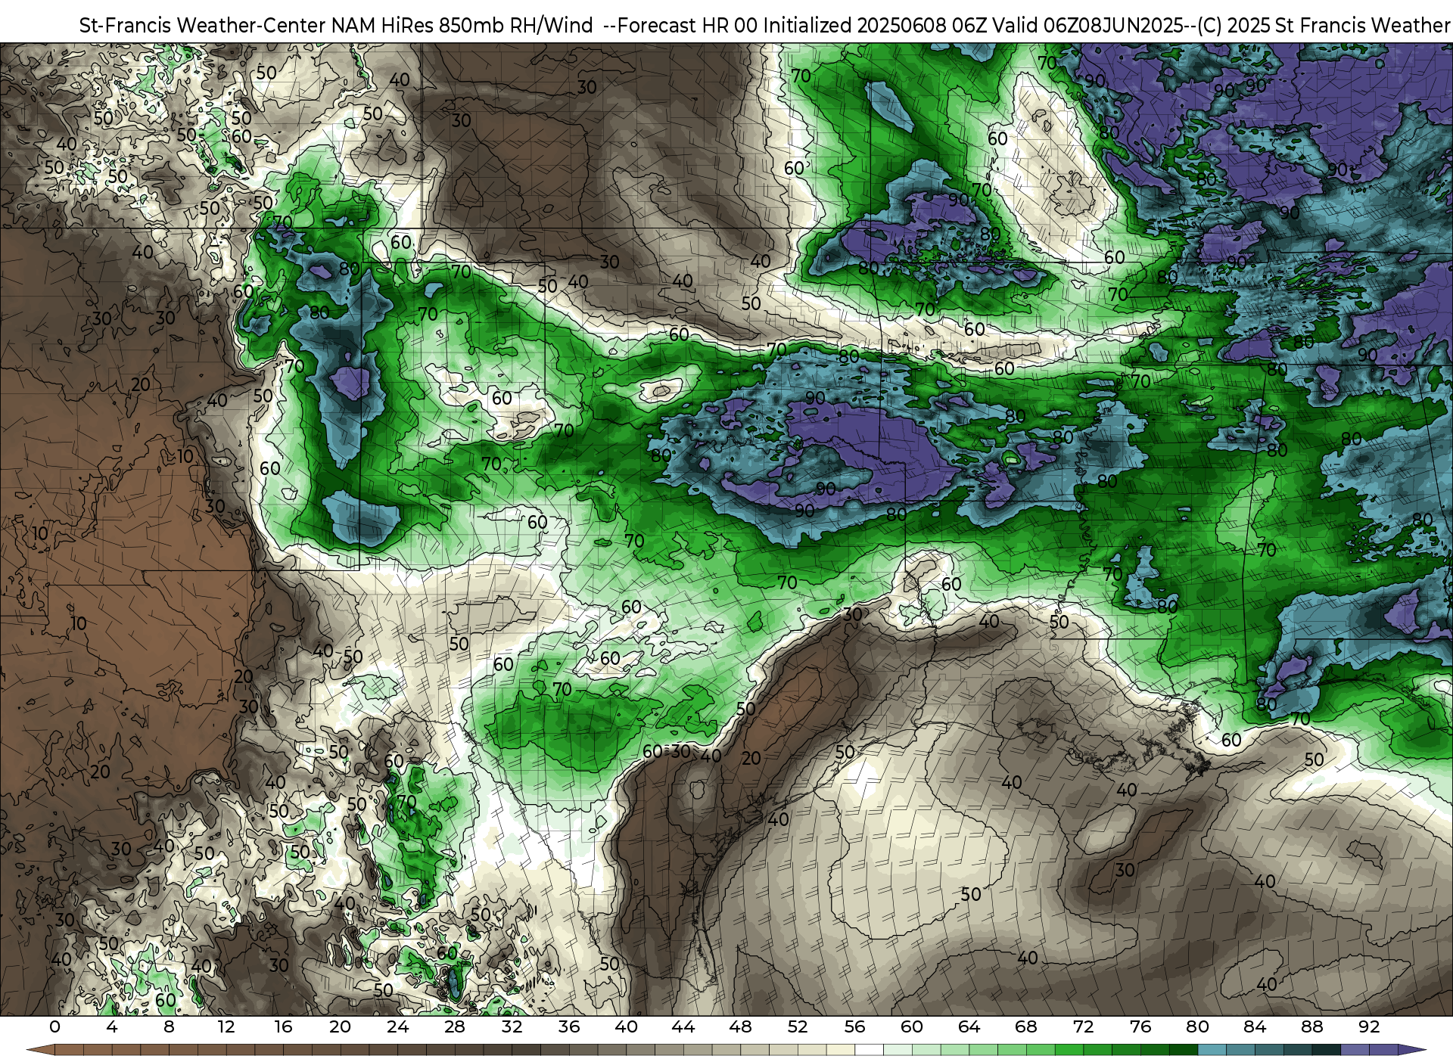Viewport: 1453px width, 1059px height.
Task: Click the "(C) 2025 St Francis Weather" copyright
Action: pyautogui.click(x=1324, y=26)
